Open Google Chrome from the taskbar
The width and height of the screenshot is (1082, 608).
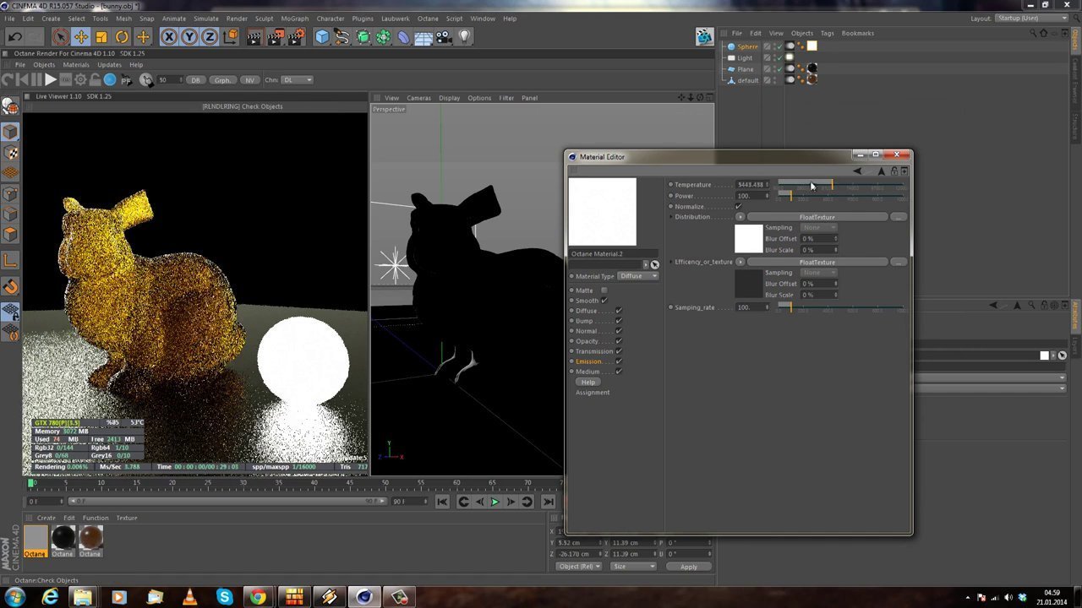point(258,598)
